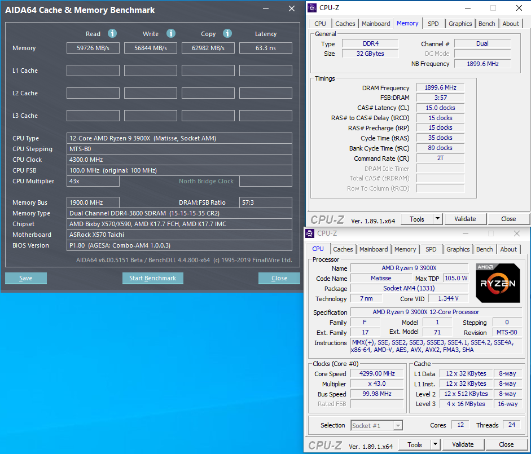Minimize the top CPU-Z Memory window
The image size is (531, 454).
coord(467,8)
